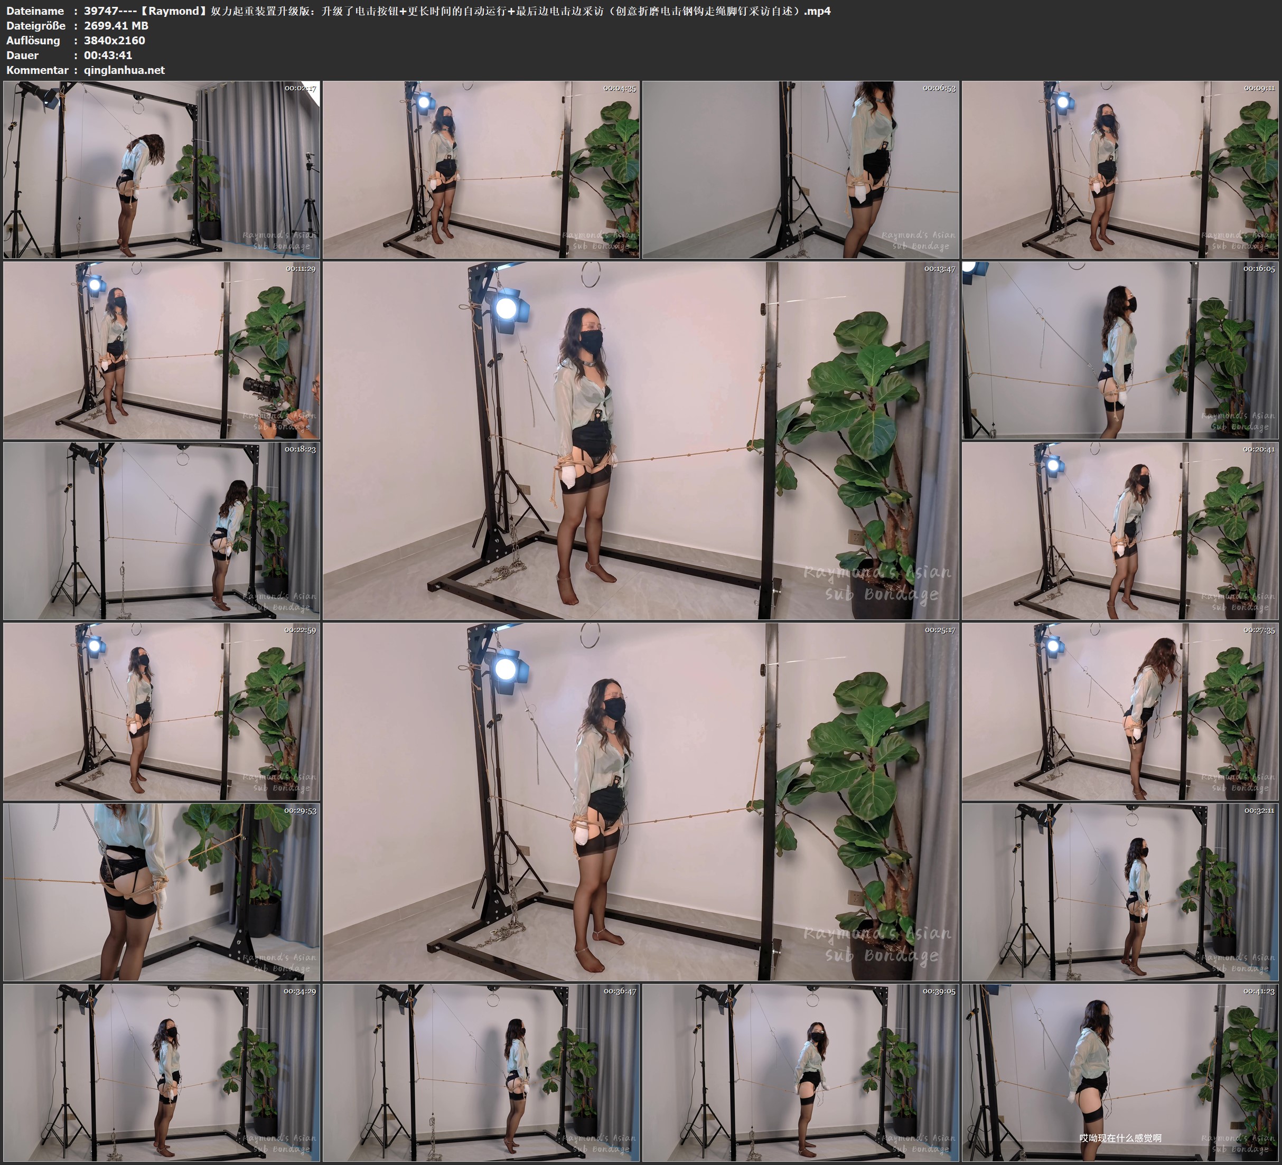Click the frame marked 00:39:05
The image size is (1282, 1165).
(x=801, y=1073)
